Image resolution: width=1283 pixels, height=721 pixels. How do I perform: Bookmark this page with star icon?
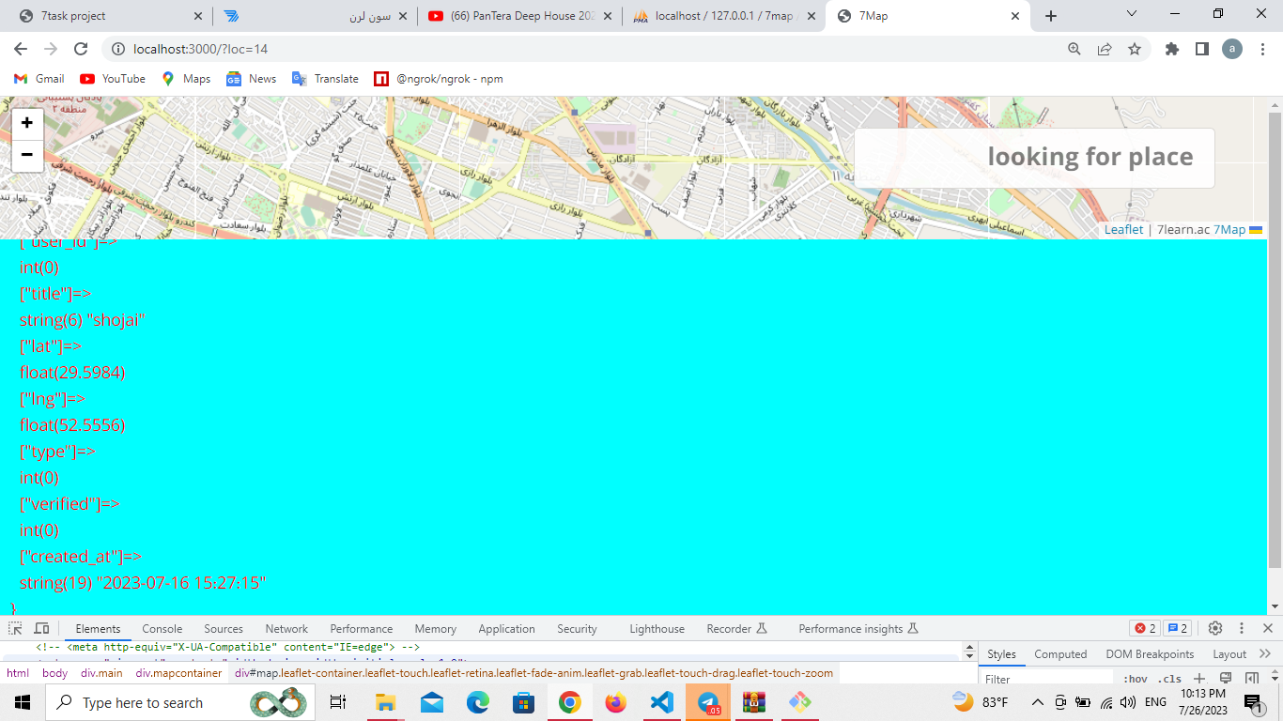click(x=1135, y=49)
